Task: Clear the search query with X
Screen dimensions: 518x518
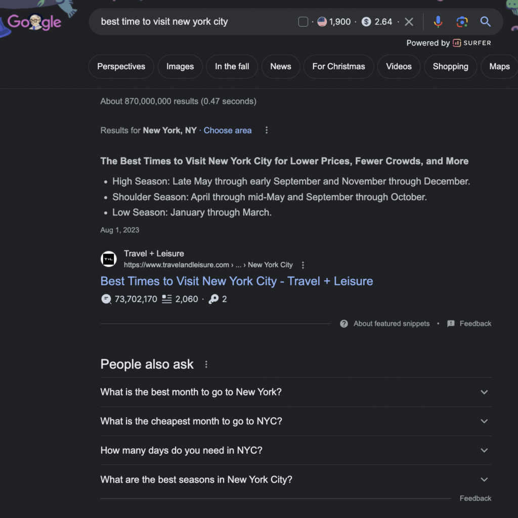Action: [x=409, y=22]
